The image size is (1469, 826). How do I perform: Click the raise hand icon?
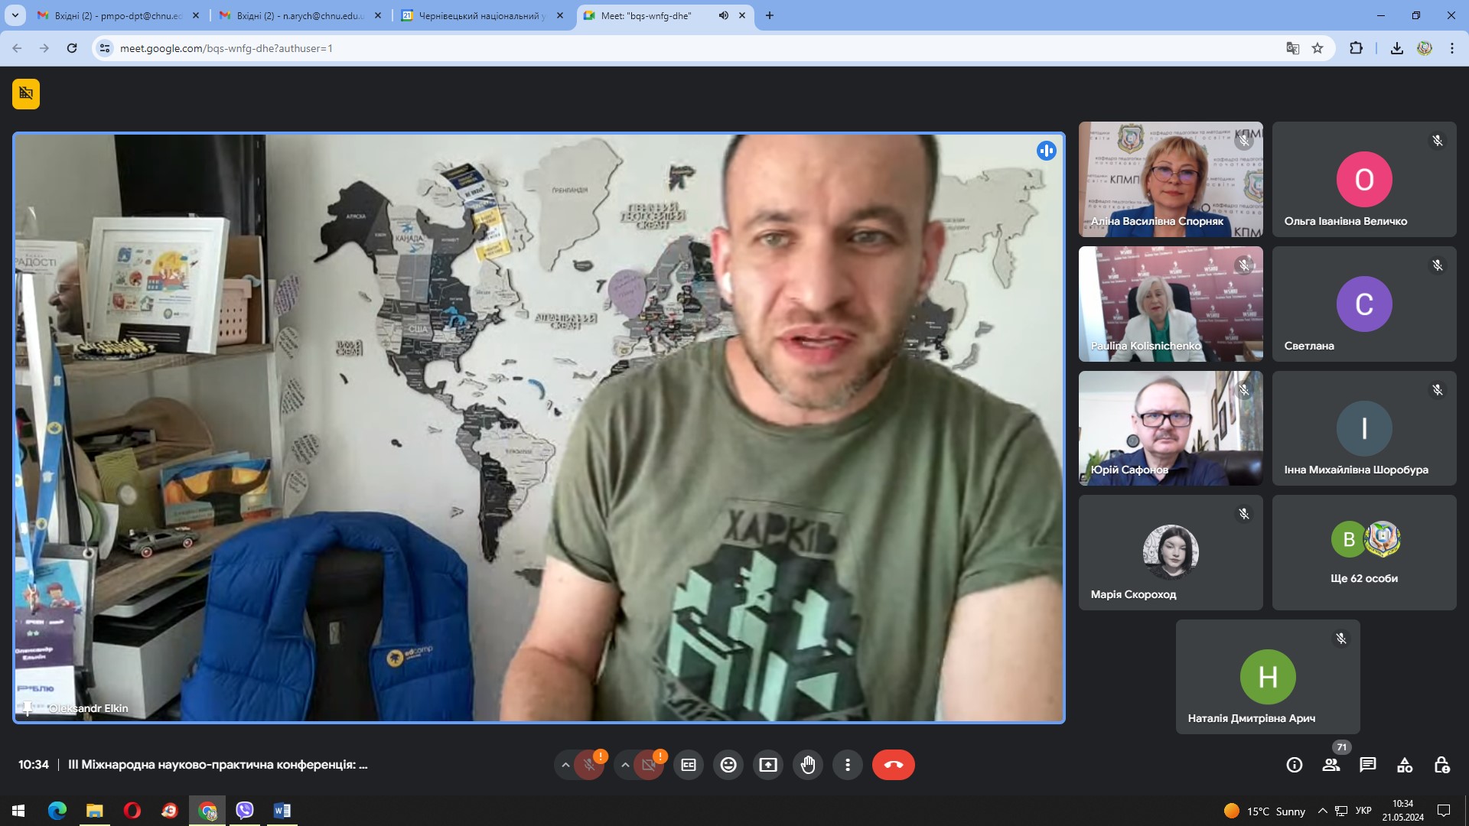click(808, 765)
